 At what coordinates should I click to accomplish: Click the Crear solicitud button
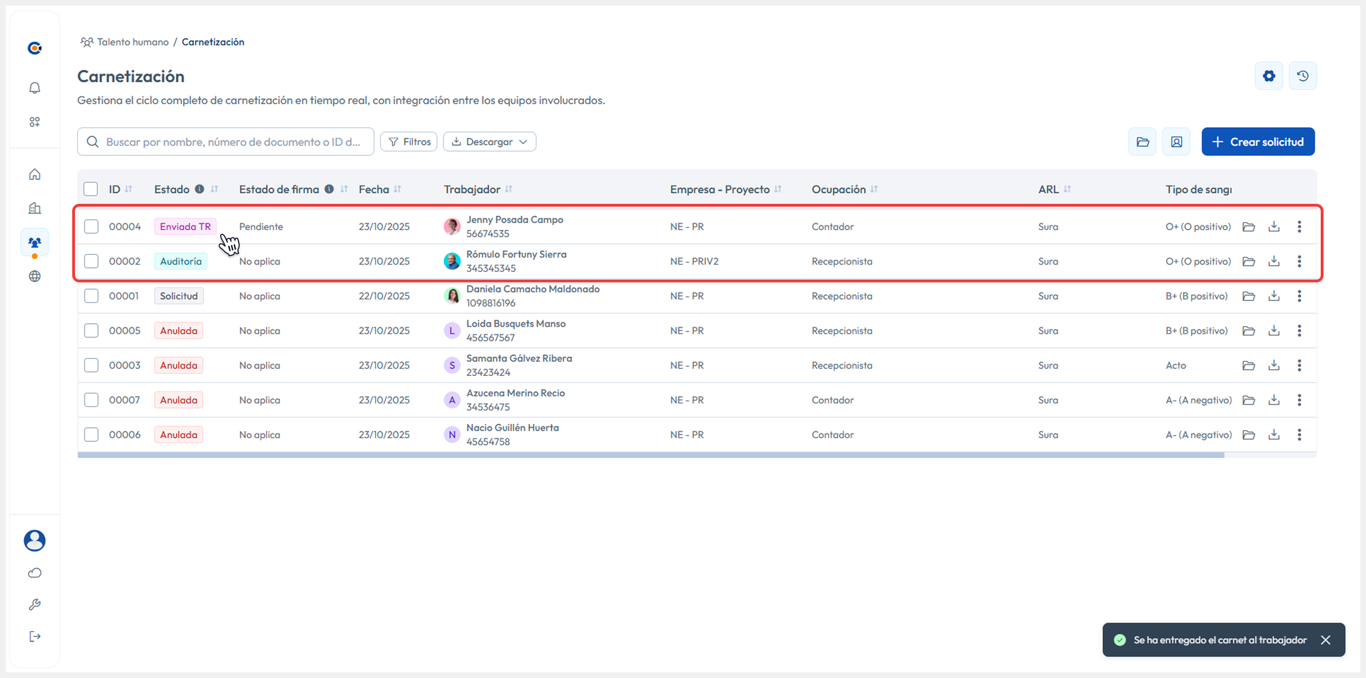pos(1257,142)
